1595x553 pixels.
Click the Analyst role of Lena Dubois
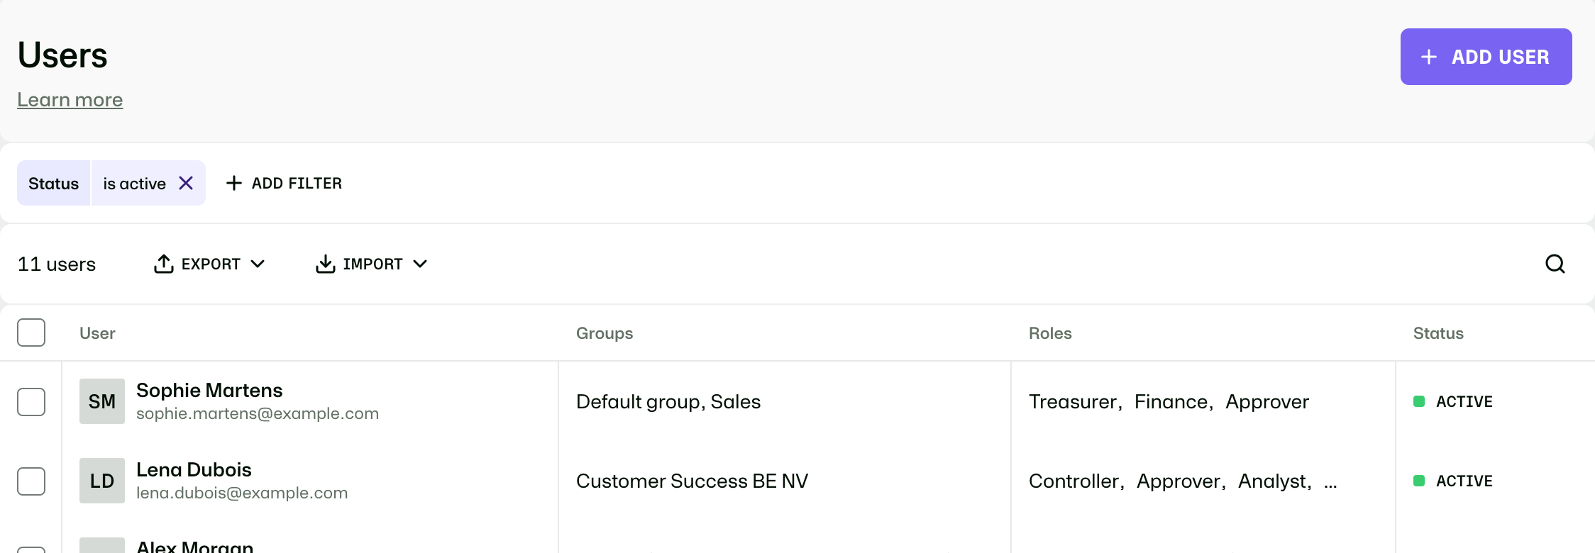[1273, 481]
